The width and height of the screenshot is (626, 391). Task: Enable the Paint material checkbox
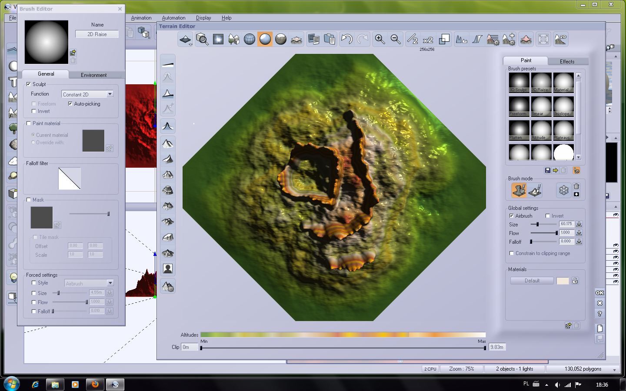[29, 123]
